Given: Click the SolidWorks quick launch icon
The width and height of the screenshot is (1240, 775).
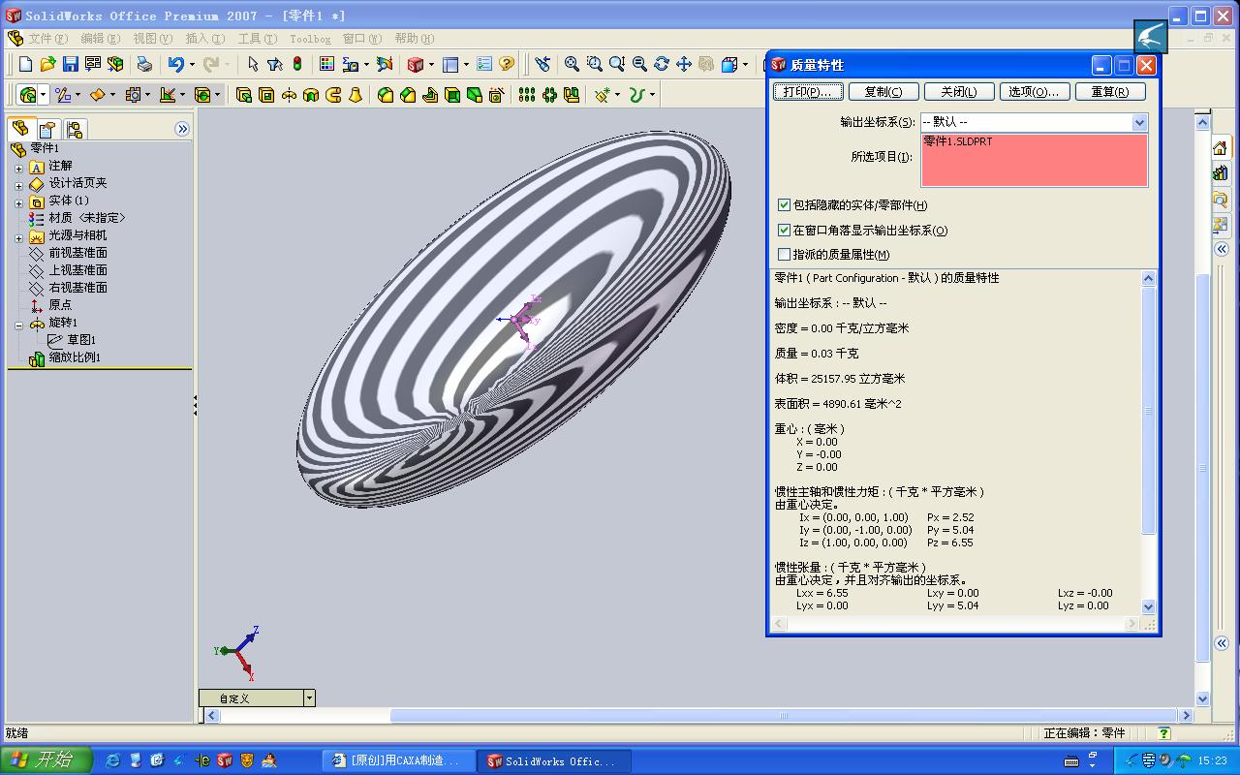Looking at the screenshot, I should [x=225, y=760].
